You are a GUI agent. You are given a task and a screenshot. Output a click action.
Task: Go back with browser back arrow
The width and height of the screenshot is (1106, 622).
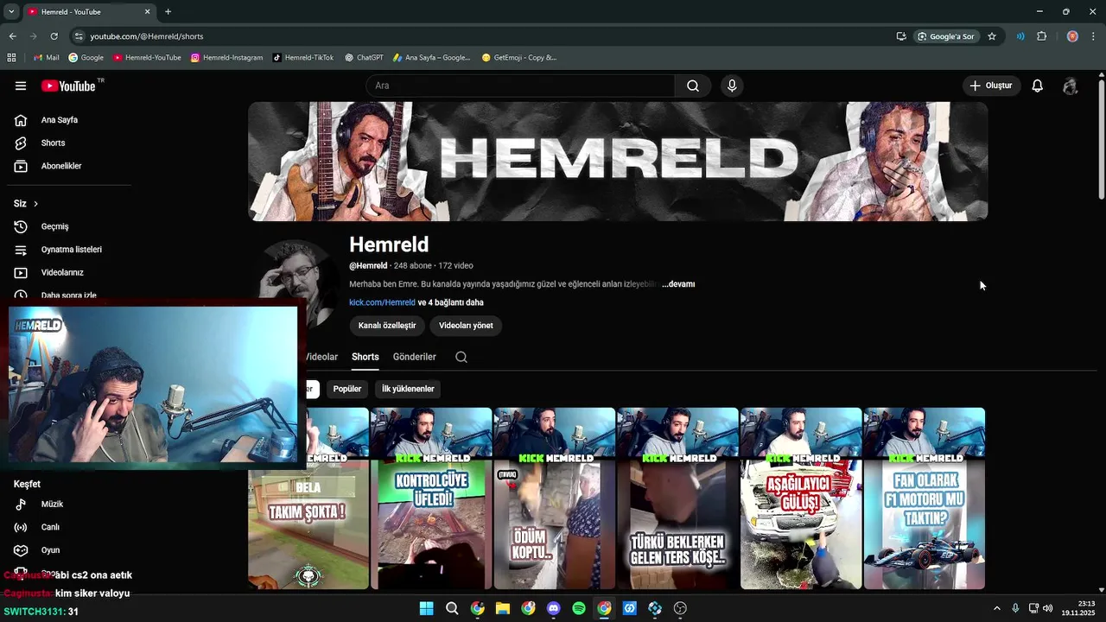12,36
